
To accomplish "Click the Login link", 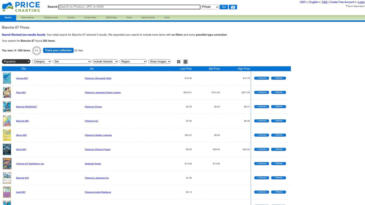I will [361, 2].
